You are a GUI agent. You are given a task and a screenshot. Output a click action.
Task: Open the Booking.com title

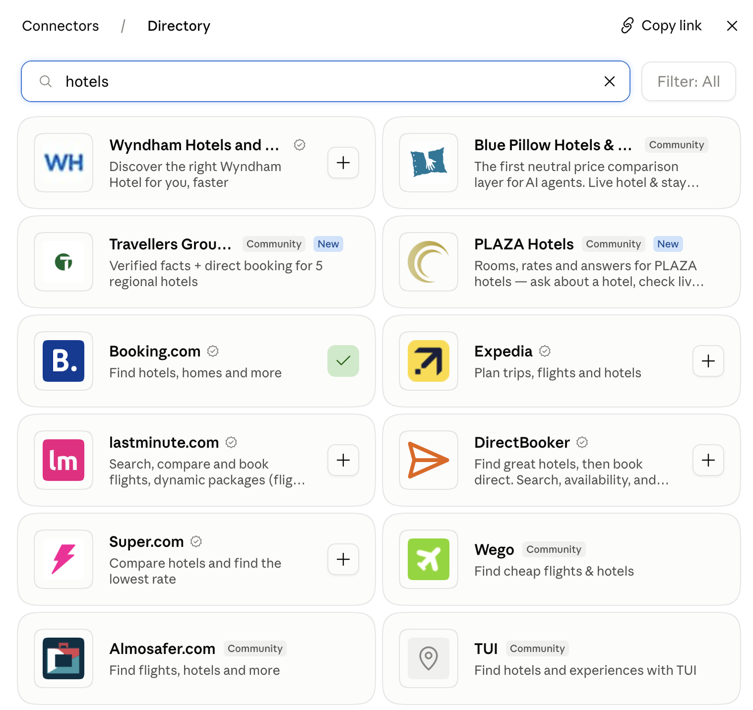(x=155, y=351)
